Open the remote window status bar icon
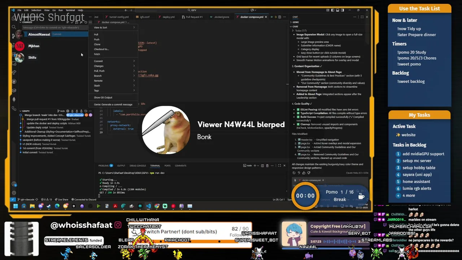 13,199
